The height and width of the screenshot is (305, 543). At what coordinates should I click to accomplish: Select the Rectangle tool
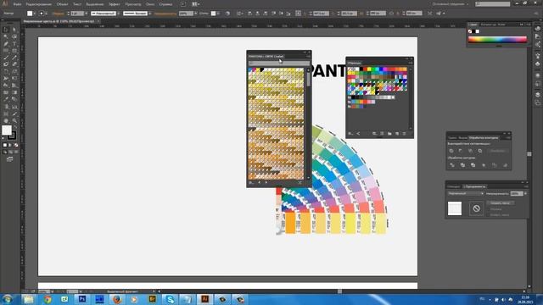(14, 51)
